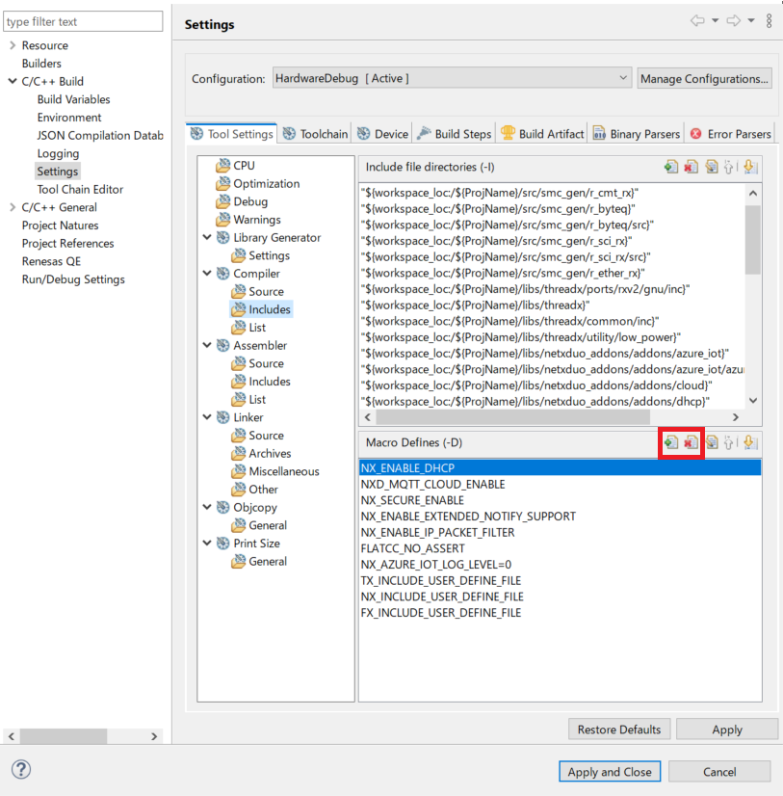783x796 pixels.
Task: Switch to the Toolchain tab
Action: click(x=315, y=134)
